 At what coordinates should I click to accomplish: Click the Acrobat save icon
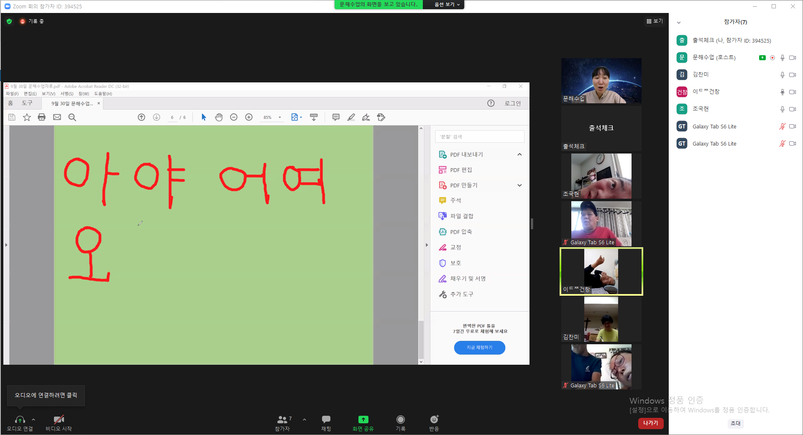[12, 118]
